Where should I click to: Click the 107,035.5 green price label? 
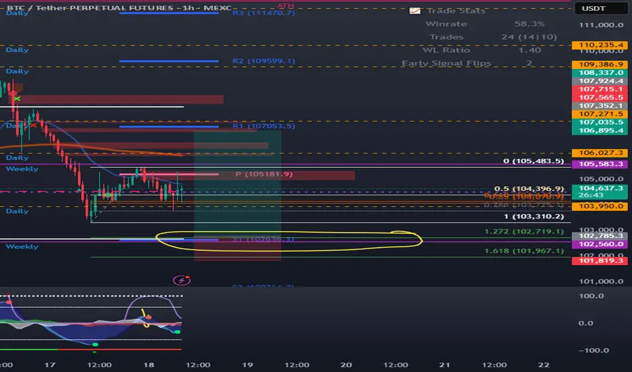pyautogui.click(x=599, y=122)
